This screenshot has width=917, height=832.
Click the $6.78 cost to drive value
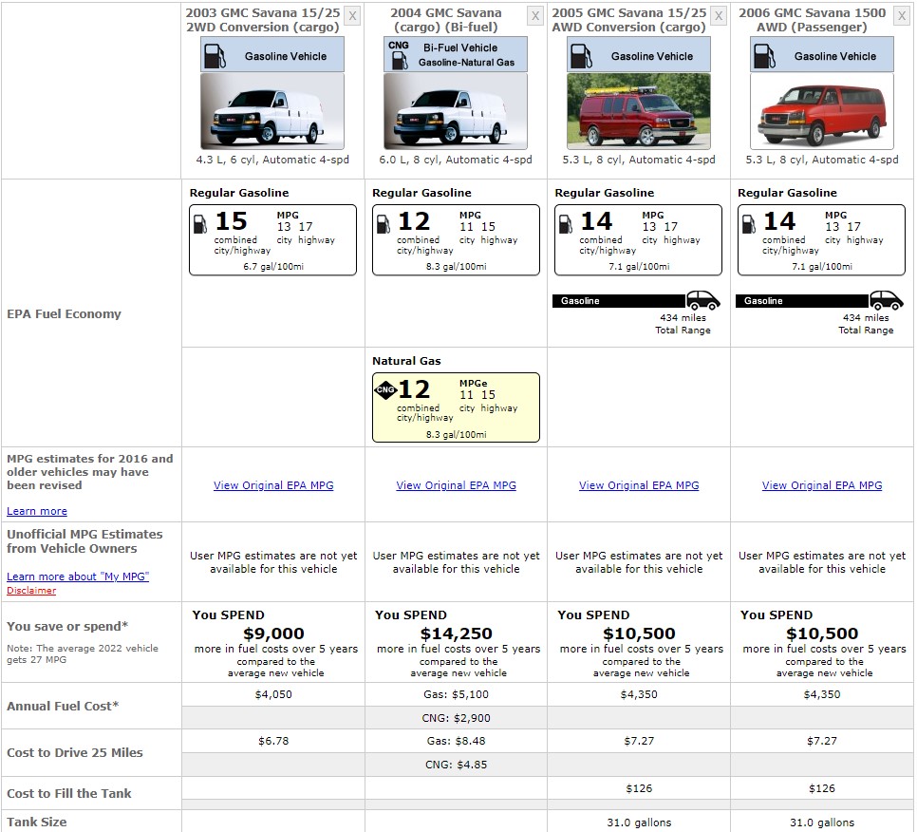pyautogui.click(x=273, y=741)
